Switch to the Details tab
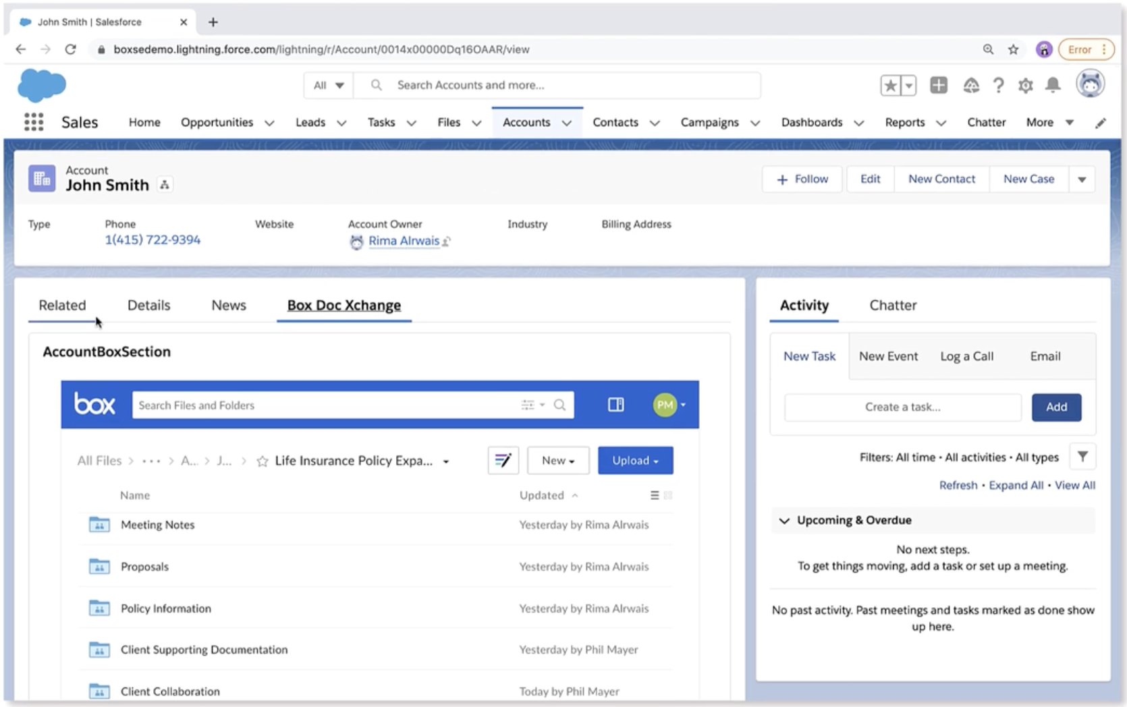The height and width of the screenshot is (707, 1127). click(x=149, y=305)
